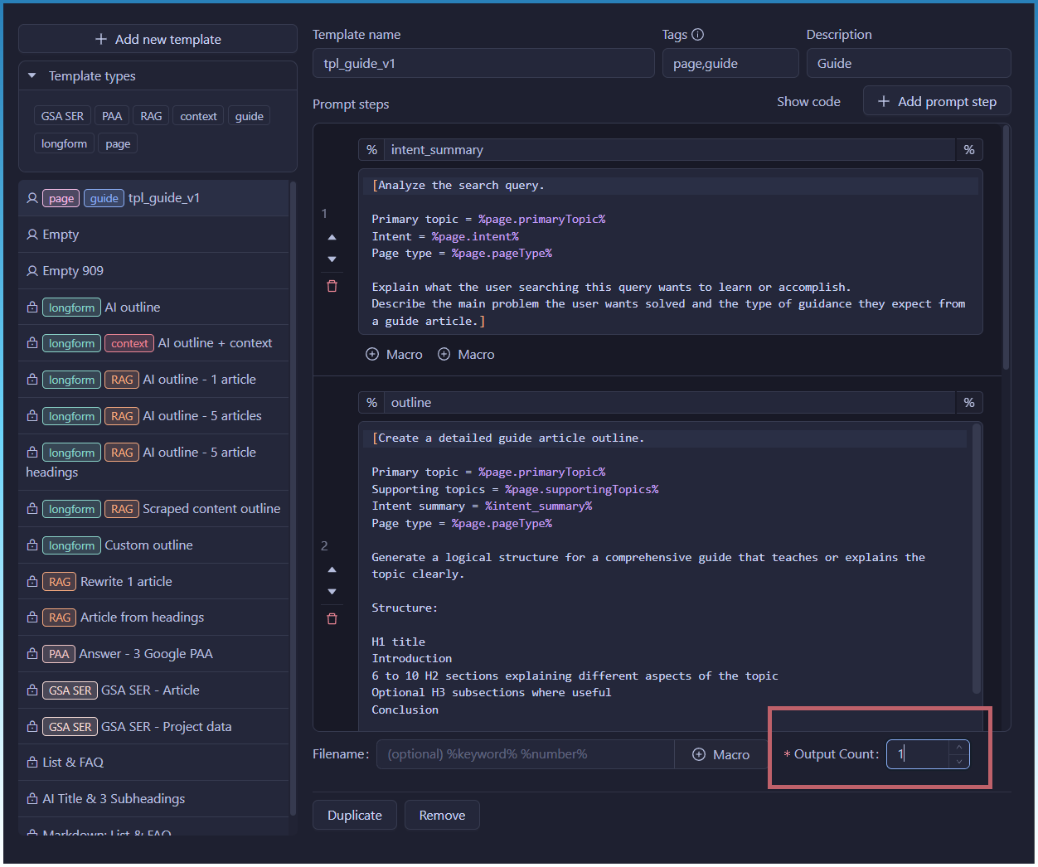
Task: Click the percent icon right of intent_summary
Action: 968,150
